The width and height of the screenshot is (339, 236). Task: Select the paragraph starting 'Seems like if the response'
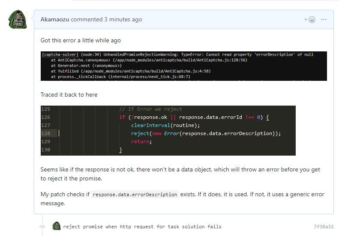point(180,174)
